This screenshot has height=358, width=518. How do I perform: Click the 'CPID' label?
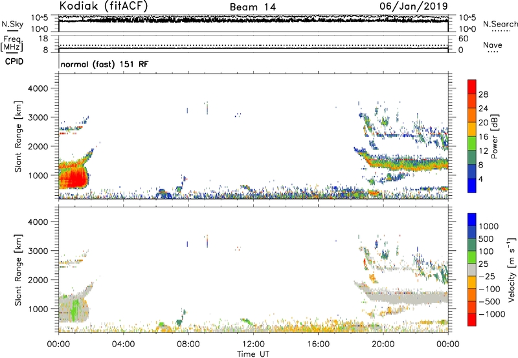pyautogui.click(x=14, y=61)
